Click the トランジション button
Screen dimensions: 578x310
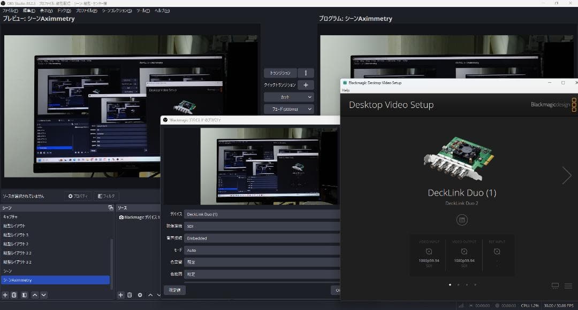[x=280, y=73]
